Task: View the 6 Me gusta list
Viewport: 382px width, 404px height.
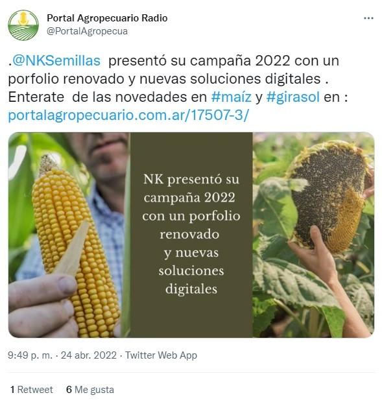Action: coord(90,390)
